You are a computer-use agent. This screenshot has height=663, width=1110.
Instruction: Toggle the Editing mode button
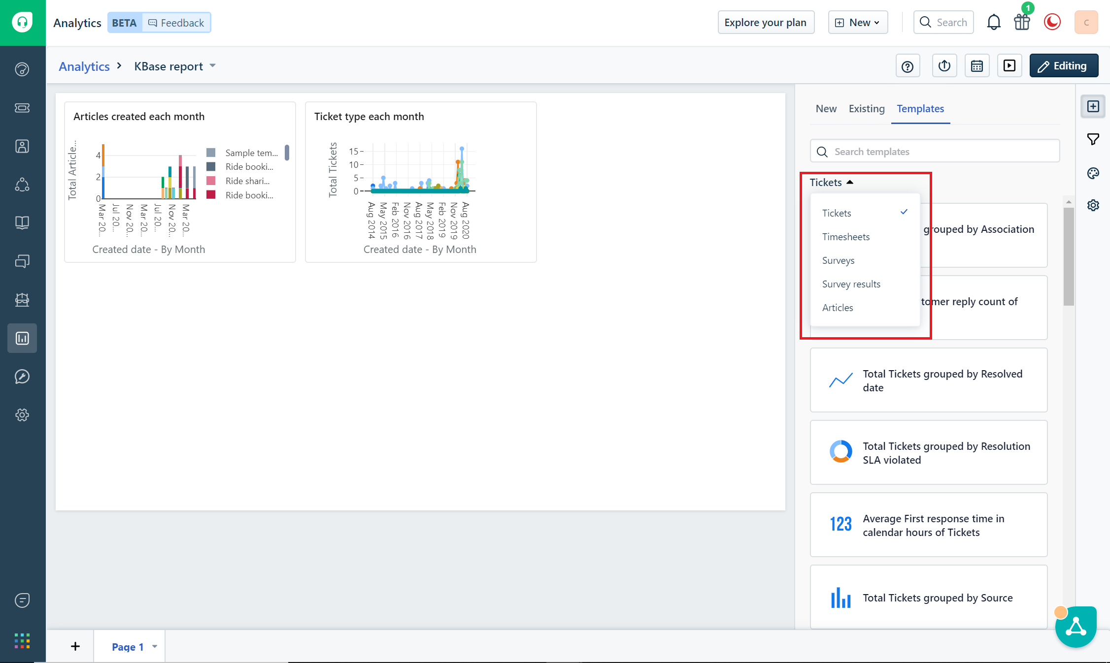[x=1063, y=66]
